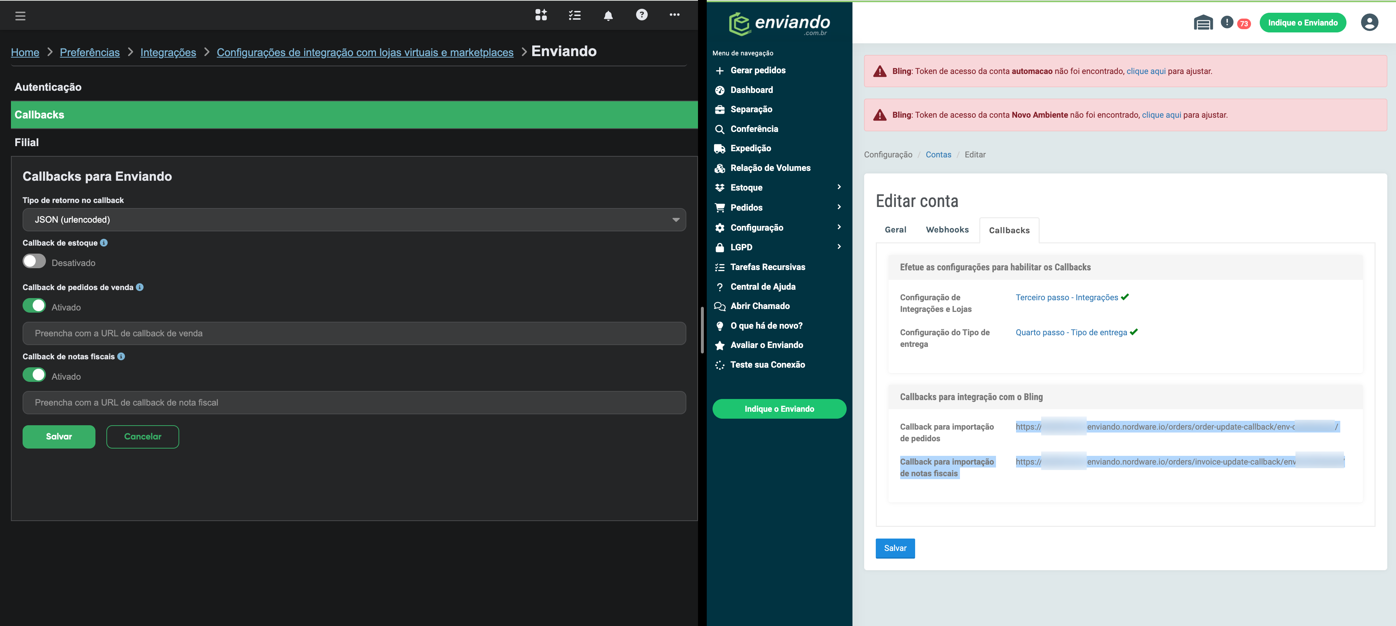Click the Relação de Volumes boxes icon
This screenshot has width=1396, height=626.
click(x=720, y=169)
